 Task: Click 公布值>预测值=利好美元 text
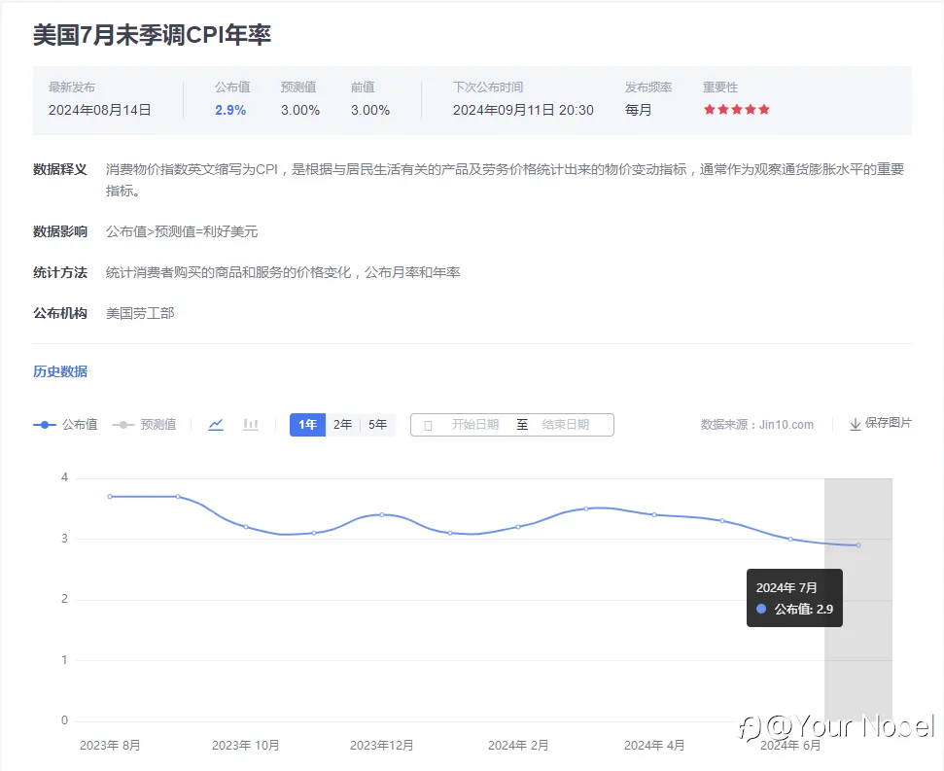182,231
